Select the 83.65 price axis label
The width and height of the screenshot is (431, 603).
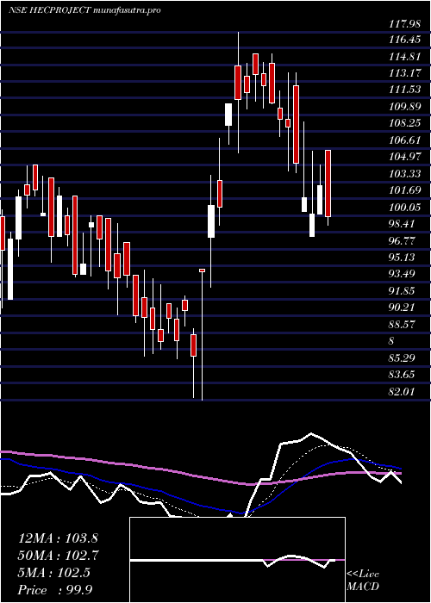pos(403,375)
